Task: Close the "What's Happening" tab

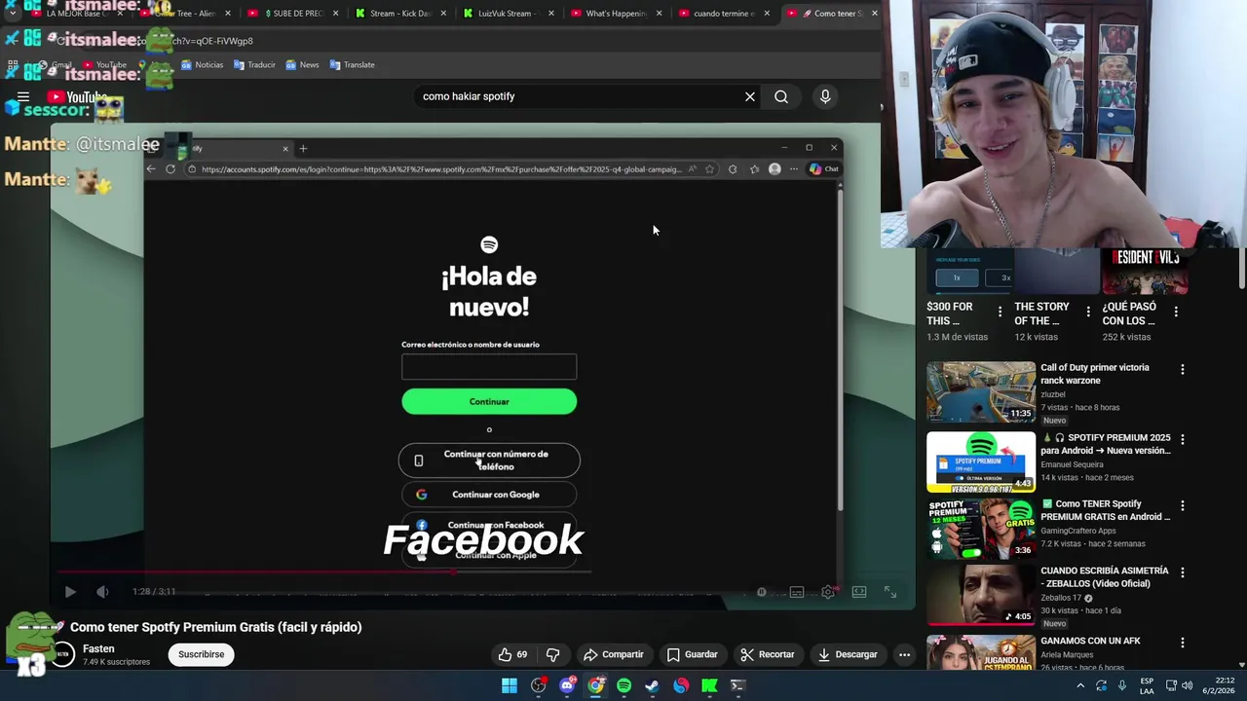Action: [660, 14]
